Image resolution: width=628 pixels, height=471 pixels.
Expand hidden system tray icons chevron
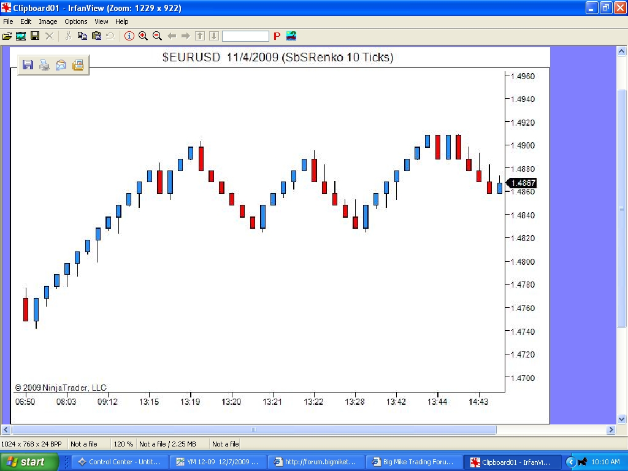tap(570, 462)
